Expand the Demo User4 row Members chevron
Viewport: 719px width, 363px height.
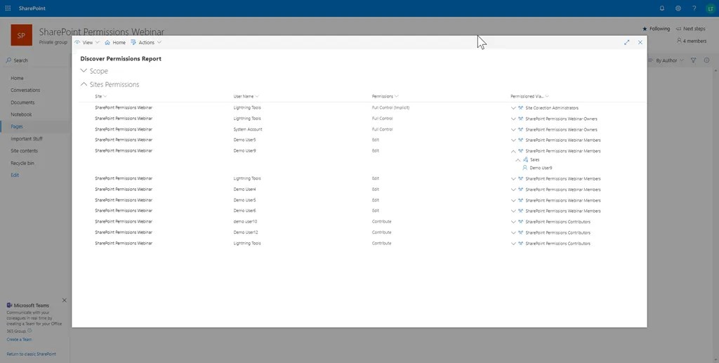pyautogui.click(x=513, y=190)
